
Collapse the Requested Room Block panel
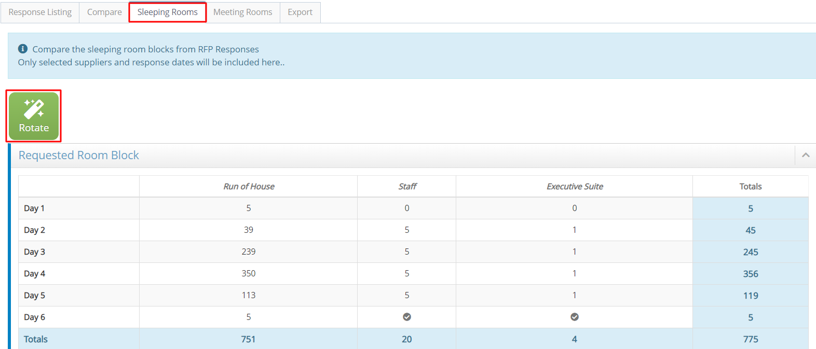(806, 155)
